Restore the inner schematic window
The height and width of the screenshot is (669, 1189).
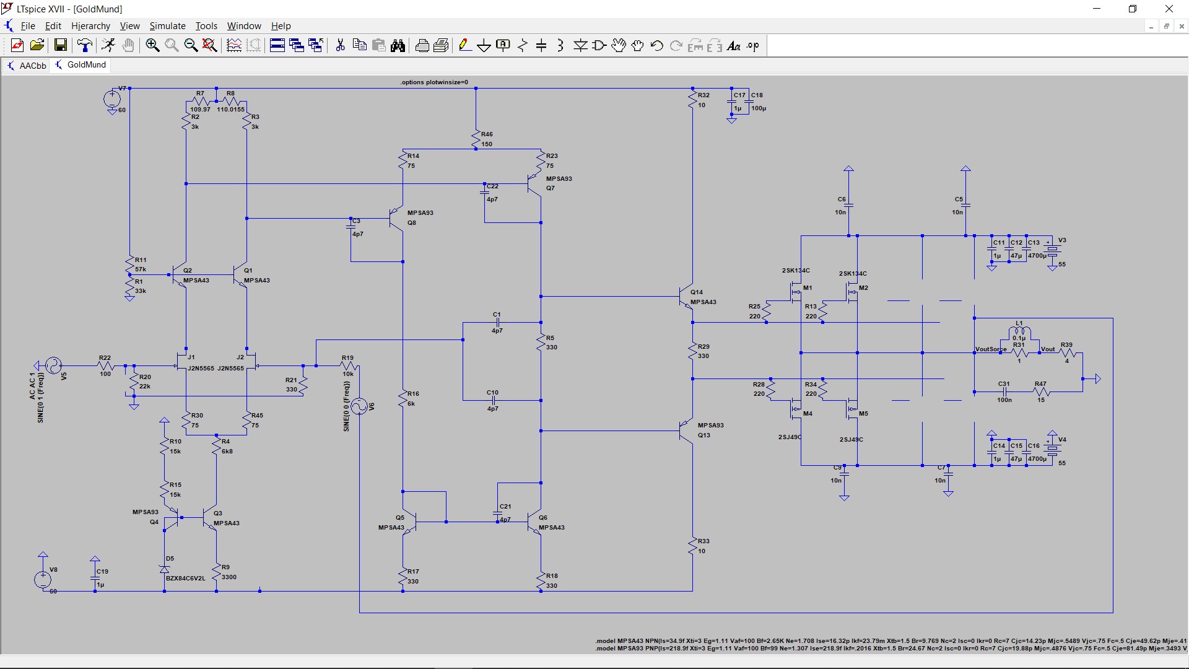click(x=1166, y=26)
